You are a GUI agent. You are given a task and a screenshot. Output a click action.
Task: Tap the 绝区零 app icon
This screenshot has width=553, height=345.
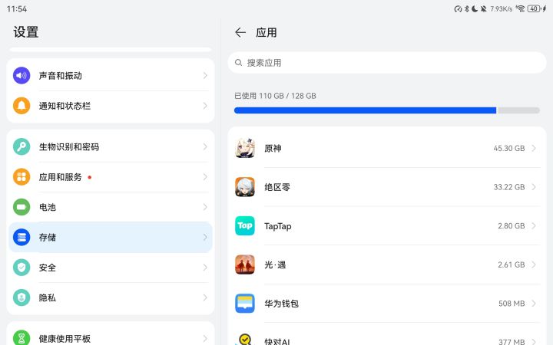[x=245, y=187]
